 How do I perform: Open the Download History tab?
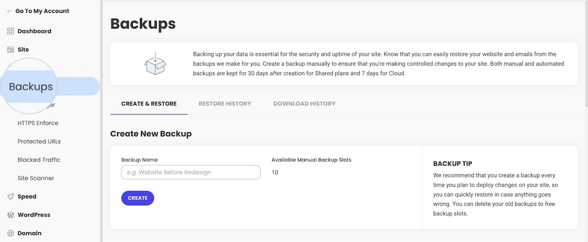304,104
